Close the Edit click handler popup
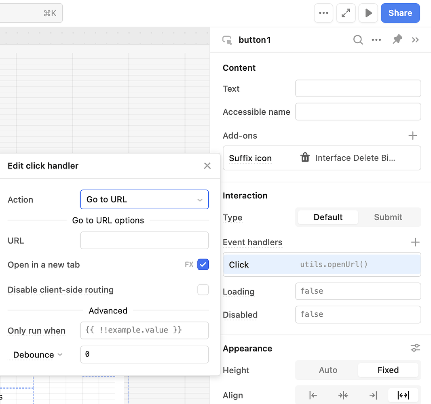This screenshot has width=431, height=404. click(207, 166)
